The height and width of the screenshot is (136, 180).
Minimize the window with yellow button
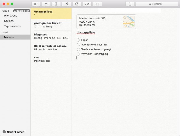coord(8,4)
